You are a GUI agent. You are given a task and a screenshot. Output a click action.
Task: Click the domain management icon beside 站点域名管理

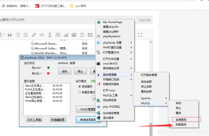98,113
